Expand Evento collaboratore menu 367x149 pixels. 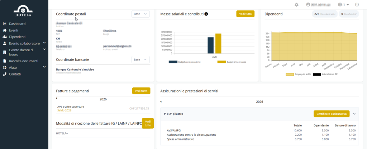pos(44,43)
